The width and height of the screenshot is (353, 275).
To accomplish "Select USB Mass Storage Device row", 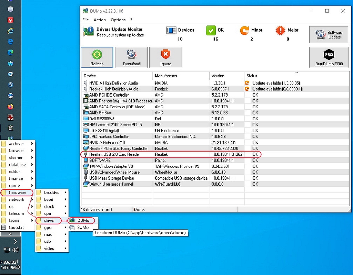I will point(215,178).
